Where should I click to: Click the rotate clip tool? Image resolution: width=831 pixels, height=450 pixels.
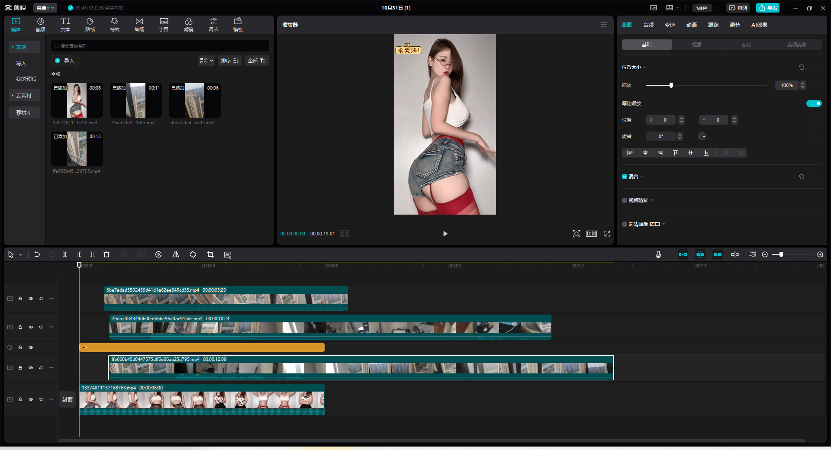pyautogui.click(x=193, y=254)
